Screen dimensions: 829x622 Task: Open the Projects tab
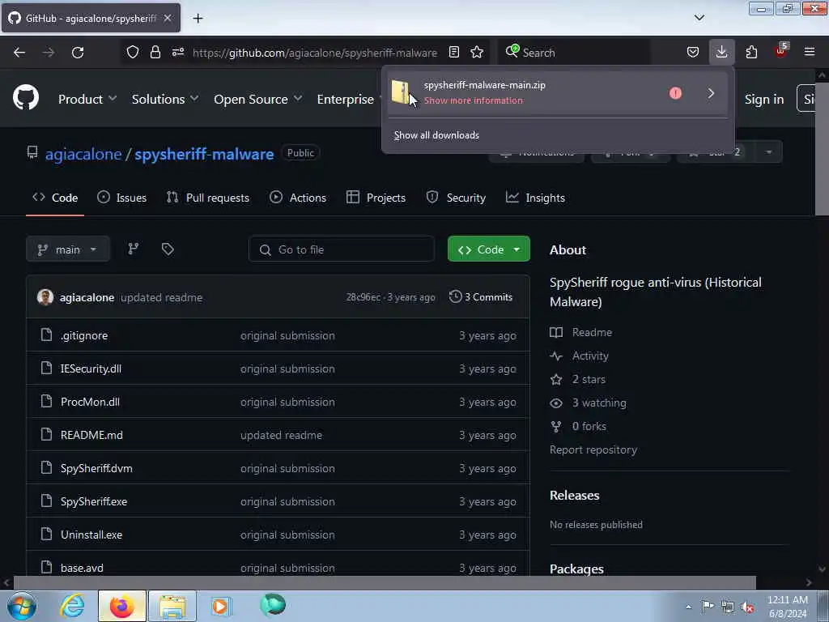[376, 198]
